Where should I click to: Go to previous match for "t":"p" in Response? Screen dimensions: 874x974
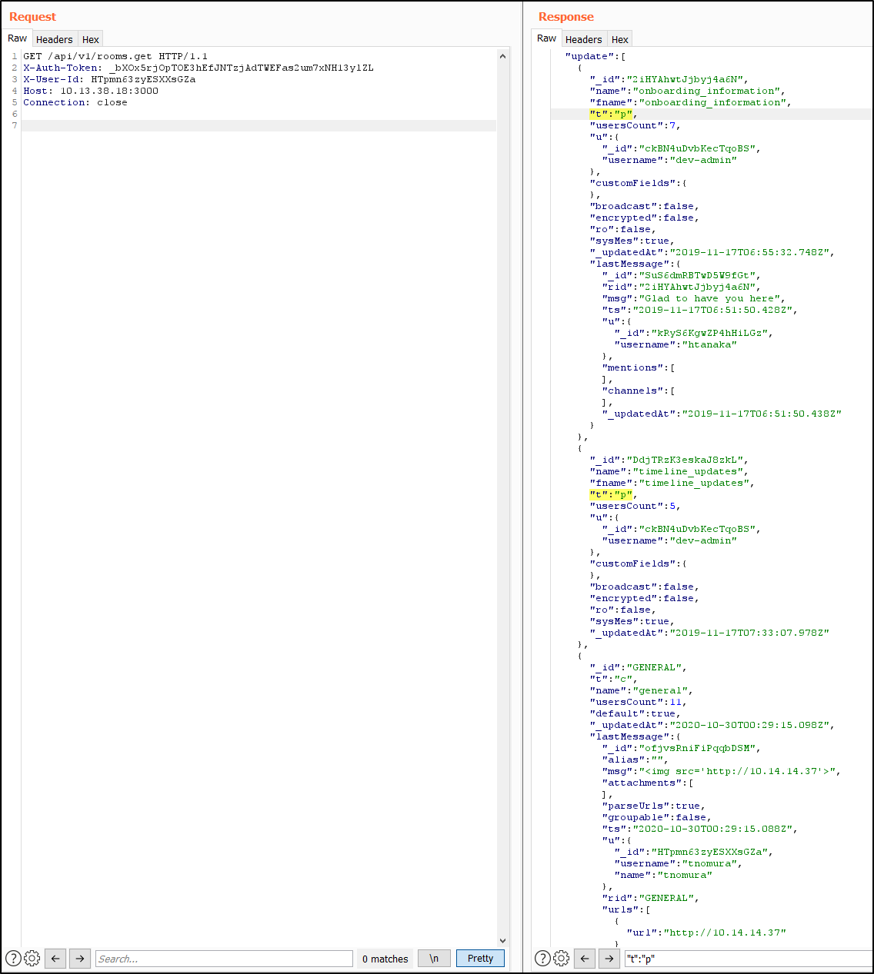point(585,958)
